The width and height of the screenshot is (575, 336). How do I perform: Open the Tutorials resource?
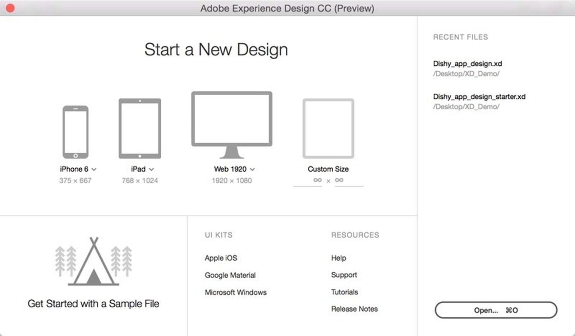(x=344, y=292)
